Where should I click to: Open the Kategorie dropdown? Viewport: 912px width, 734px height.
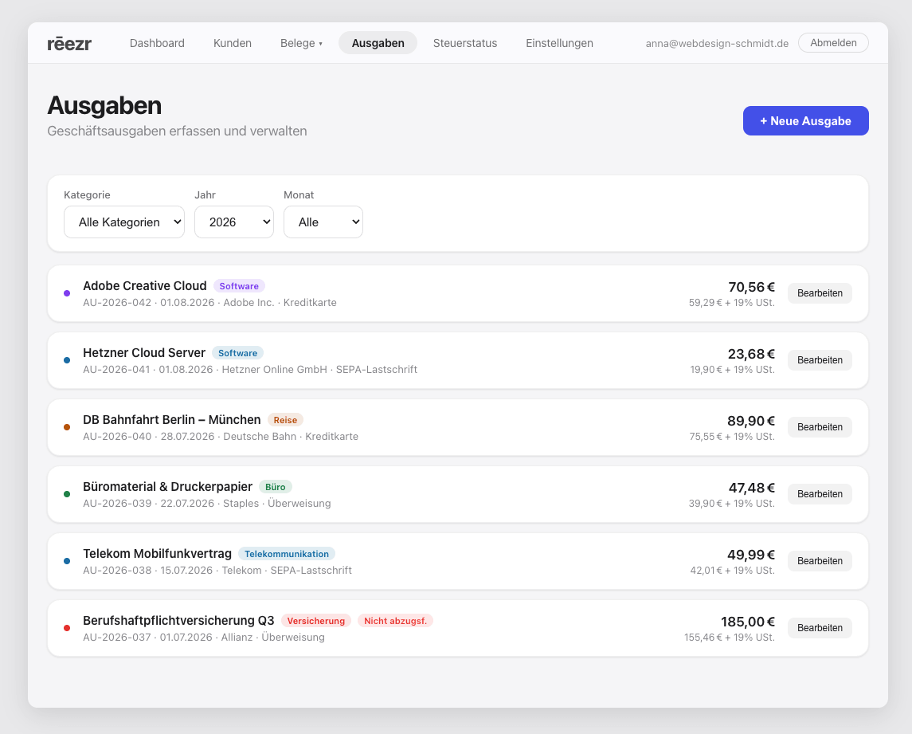124,222
